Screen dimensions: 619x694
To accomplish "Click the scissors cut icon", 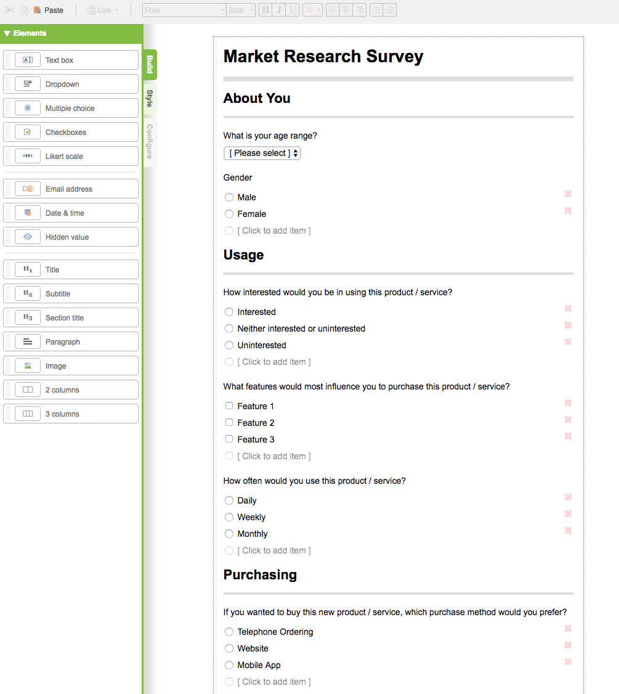I will (x=10, y=10).
